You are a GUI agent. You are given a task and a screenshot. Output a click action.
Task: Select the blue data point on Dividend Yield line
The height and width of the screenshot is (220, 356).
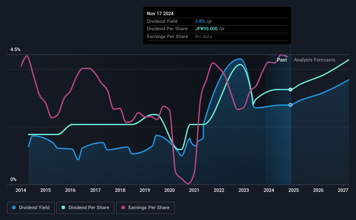tap(291, 105)
